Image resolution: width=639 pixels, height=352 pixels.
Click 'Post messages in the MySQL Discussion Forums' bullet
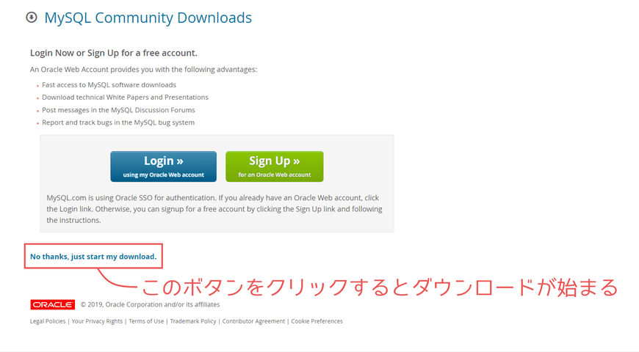[x=118, y=110]
